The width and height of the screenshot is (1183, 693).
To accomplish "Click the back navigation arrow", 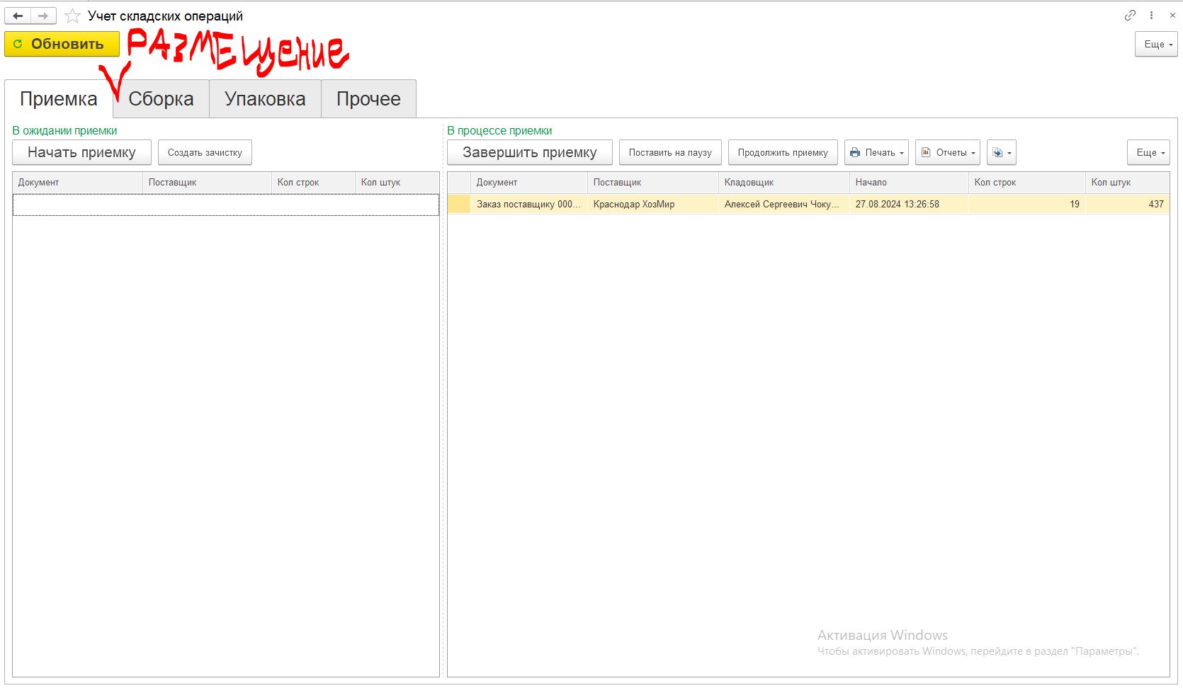I will [18, 16].
